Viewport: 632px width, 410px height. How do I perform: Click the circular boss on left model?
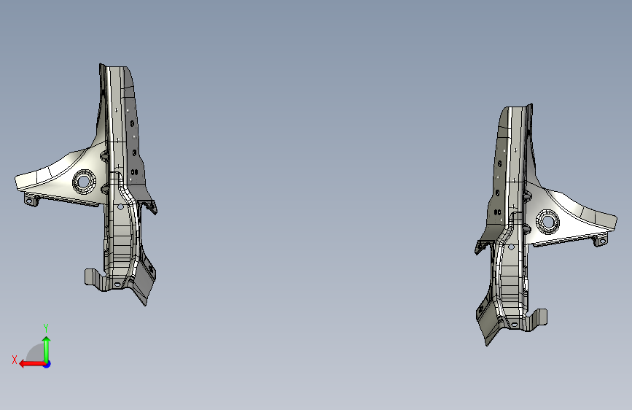[85, 181]
